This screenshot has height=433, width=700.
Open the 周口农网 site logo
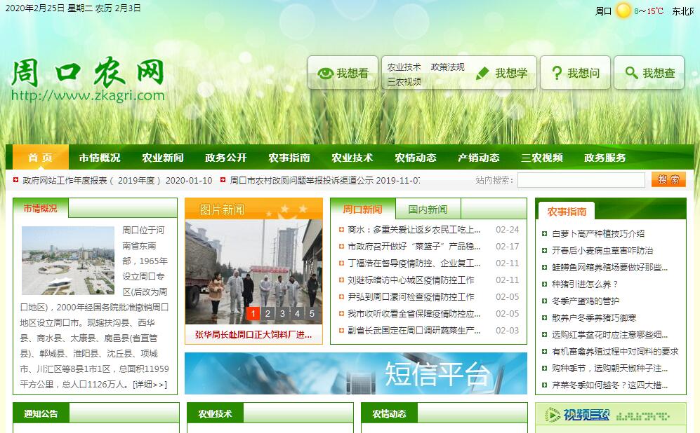tap(88, 79)
